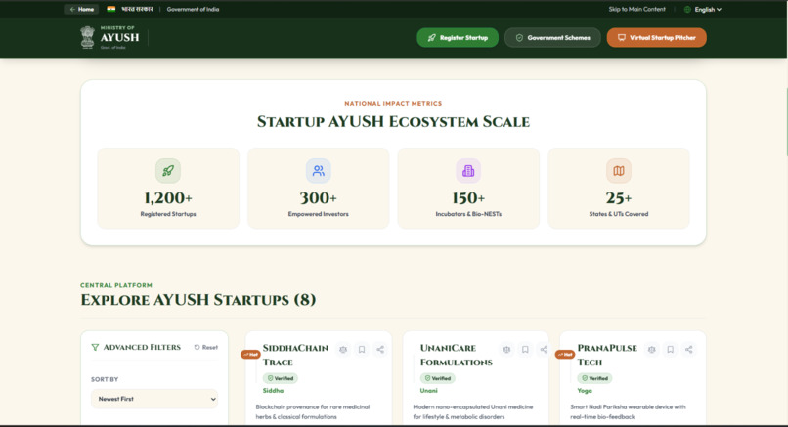
Task: Click the Indian flag icon in top bar
Action: [x=111, y=9]
